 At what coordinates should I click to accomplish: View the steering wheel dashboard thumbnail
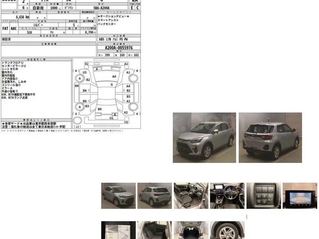pyautogui.click(x=227, y=196)
